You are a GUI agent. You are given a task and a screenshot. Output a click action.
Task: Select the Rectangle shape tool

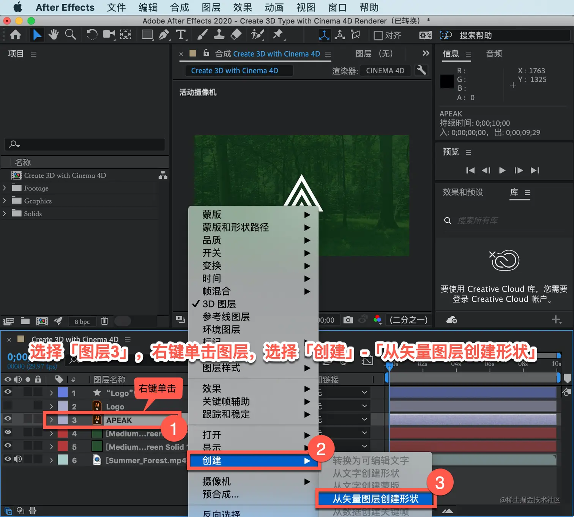coord(147,35)
